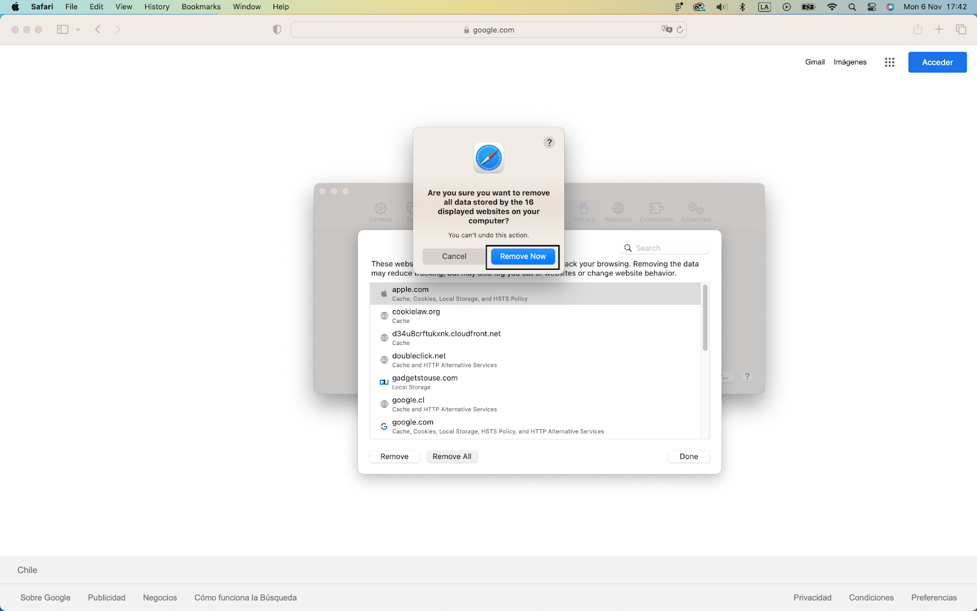This screenshot has height=611, width=977.
Task: Open Control Center icon
Action: point(872,7)
